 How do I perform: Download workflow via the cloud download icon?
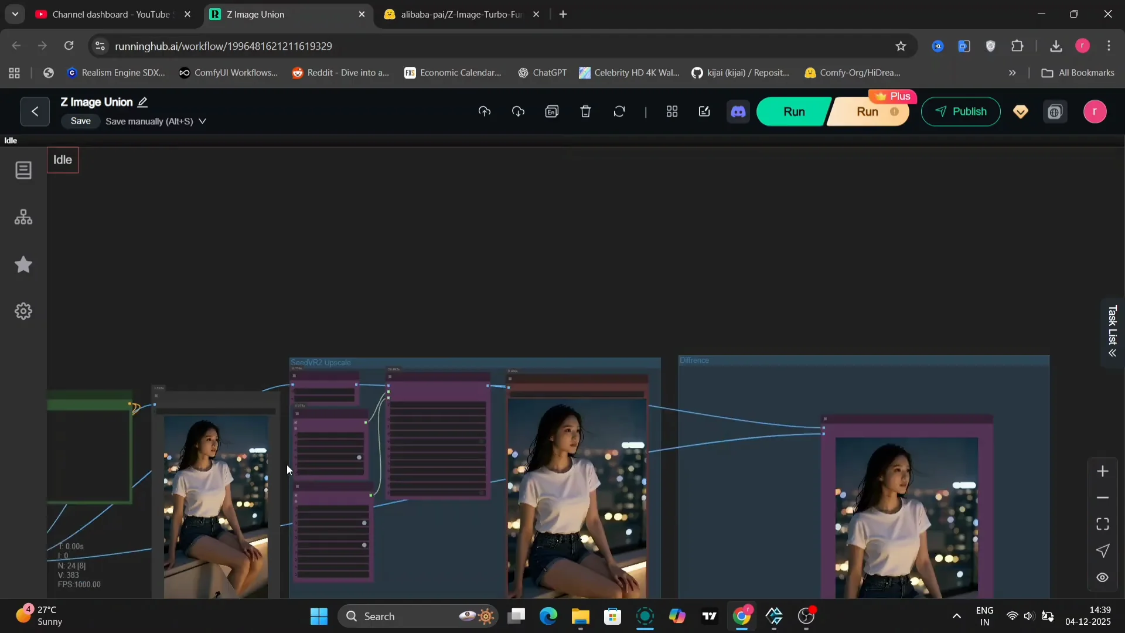point(518,111)
